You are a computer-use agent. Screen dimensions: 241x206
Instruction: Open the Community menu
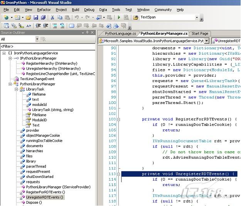click(x=163, y=10)
